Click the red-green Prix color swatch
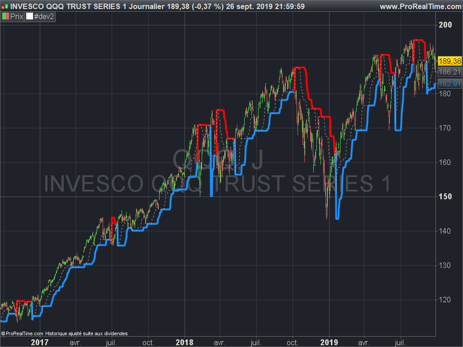463x347 pixels. point(5,17)
